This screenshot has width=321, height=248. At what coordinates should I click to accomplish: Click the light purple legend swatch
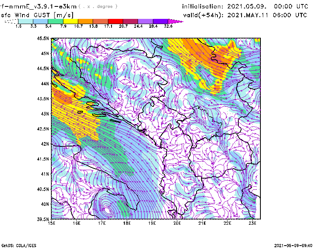click(145, 21)
